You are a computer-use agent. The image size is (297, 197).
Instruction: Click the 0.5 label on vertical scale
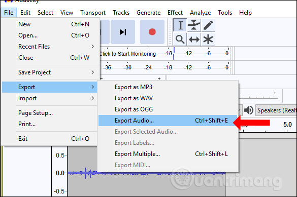coord(60,155)
